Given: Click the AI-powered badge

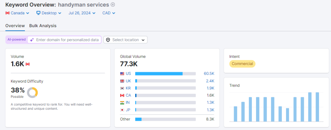Looking at the screenshot, I should pyautogui.click(x=17, y=40).
